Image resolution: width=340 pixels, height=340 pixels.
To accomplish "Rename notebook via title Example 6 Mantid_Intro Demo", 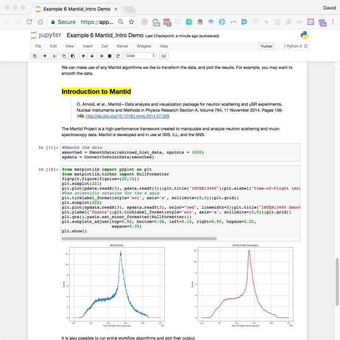I will [105, 35].
